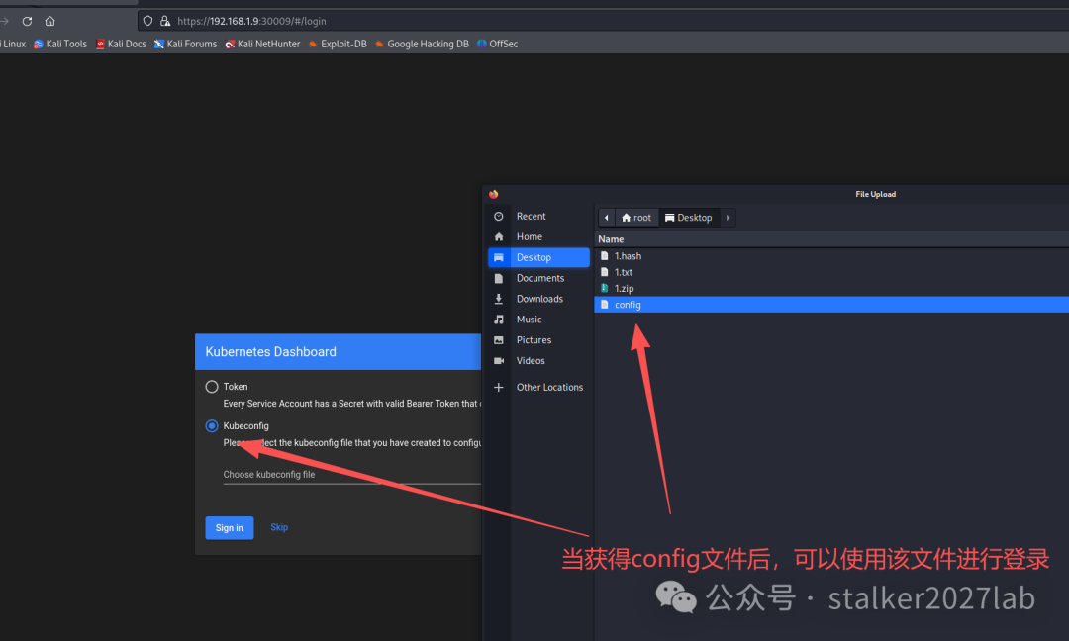Screen dimensions: 1069x641
Task: Click path bar forward arrow
Action: point(728,218)
